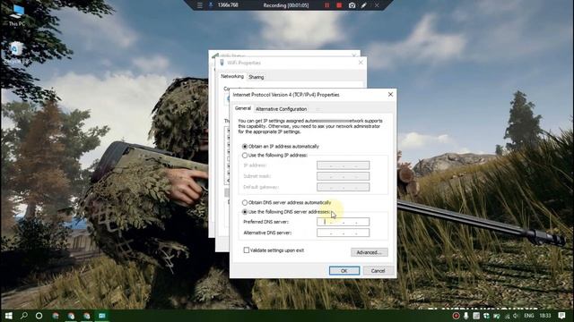Image resolution: width=574 pixels, height=322 pixels.
Task: Select Use the following IP address
Action: 274,155
